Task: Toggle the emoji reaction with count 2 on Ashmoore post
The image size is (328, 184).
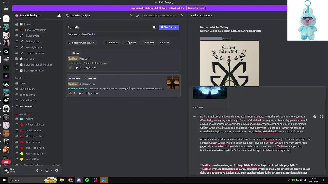Action: 72,93
